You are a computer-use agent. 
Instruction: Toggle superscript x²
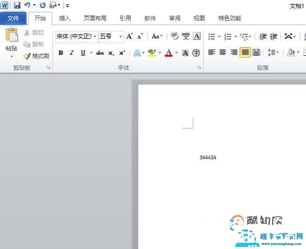point(122,53)
